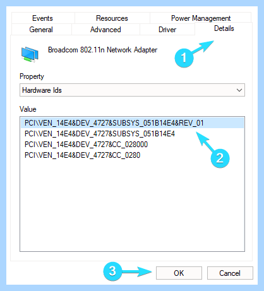264x291 pixels.
Task: Click the network adapter device icon
Action: point(30,54)
